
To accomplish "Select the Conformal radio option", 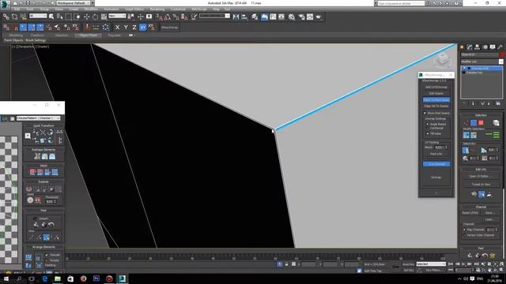I will (x=427, y=128).
